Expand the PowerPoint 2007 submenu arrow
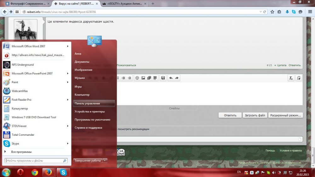This screenshot has width=315, height=177. pos(68,73)
